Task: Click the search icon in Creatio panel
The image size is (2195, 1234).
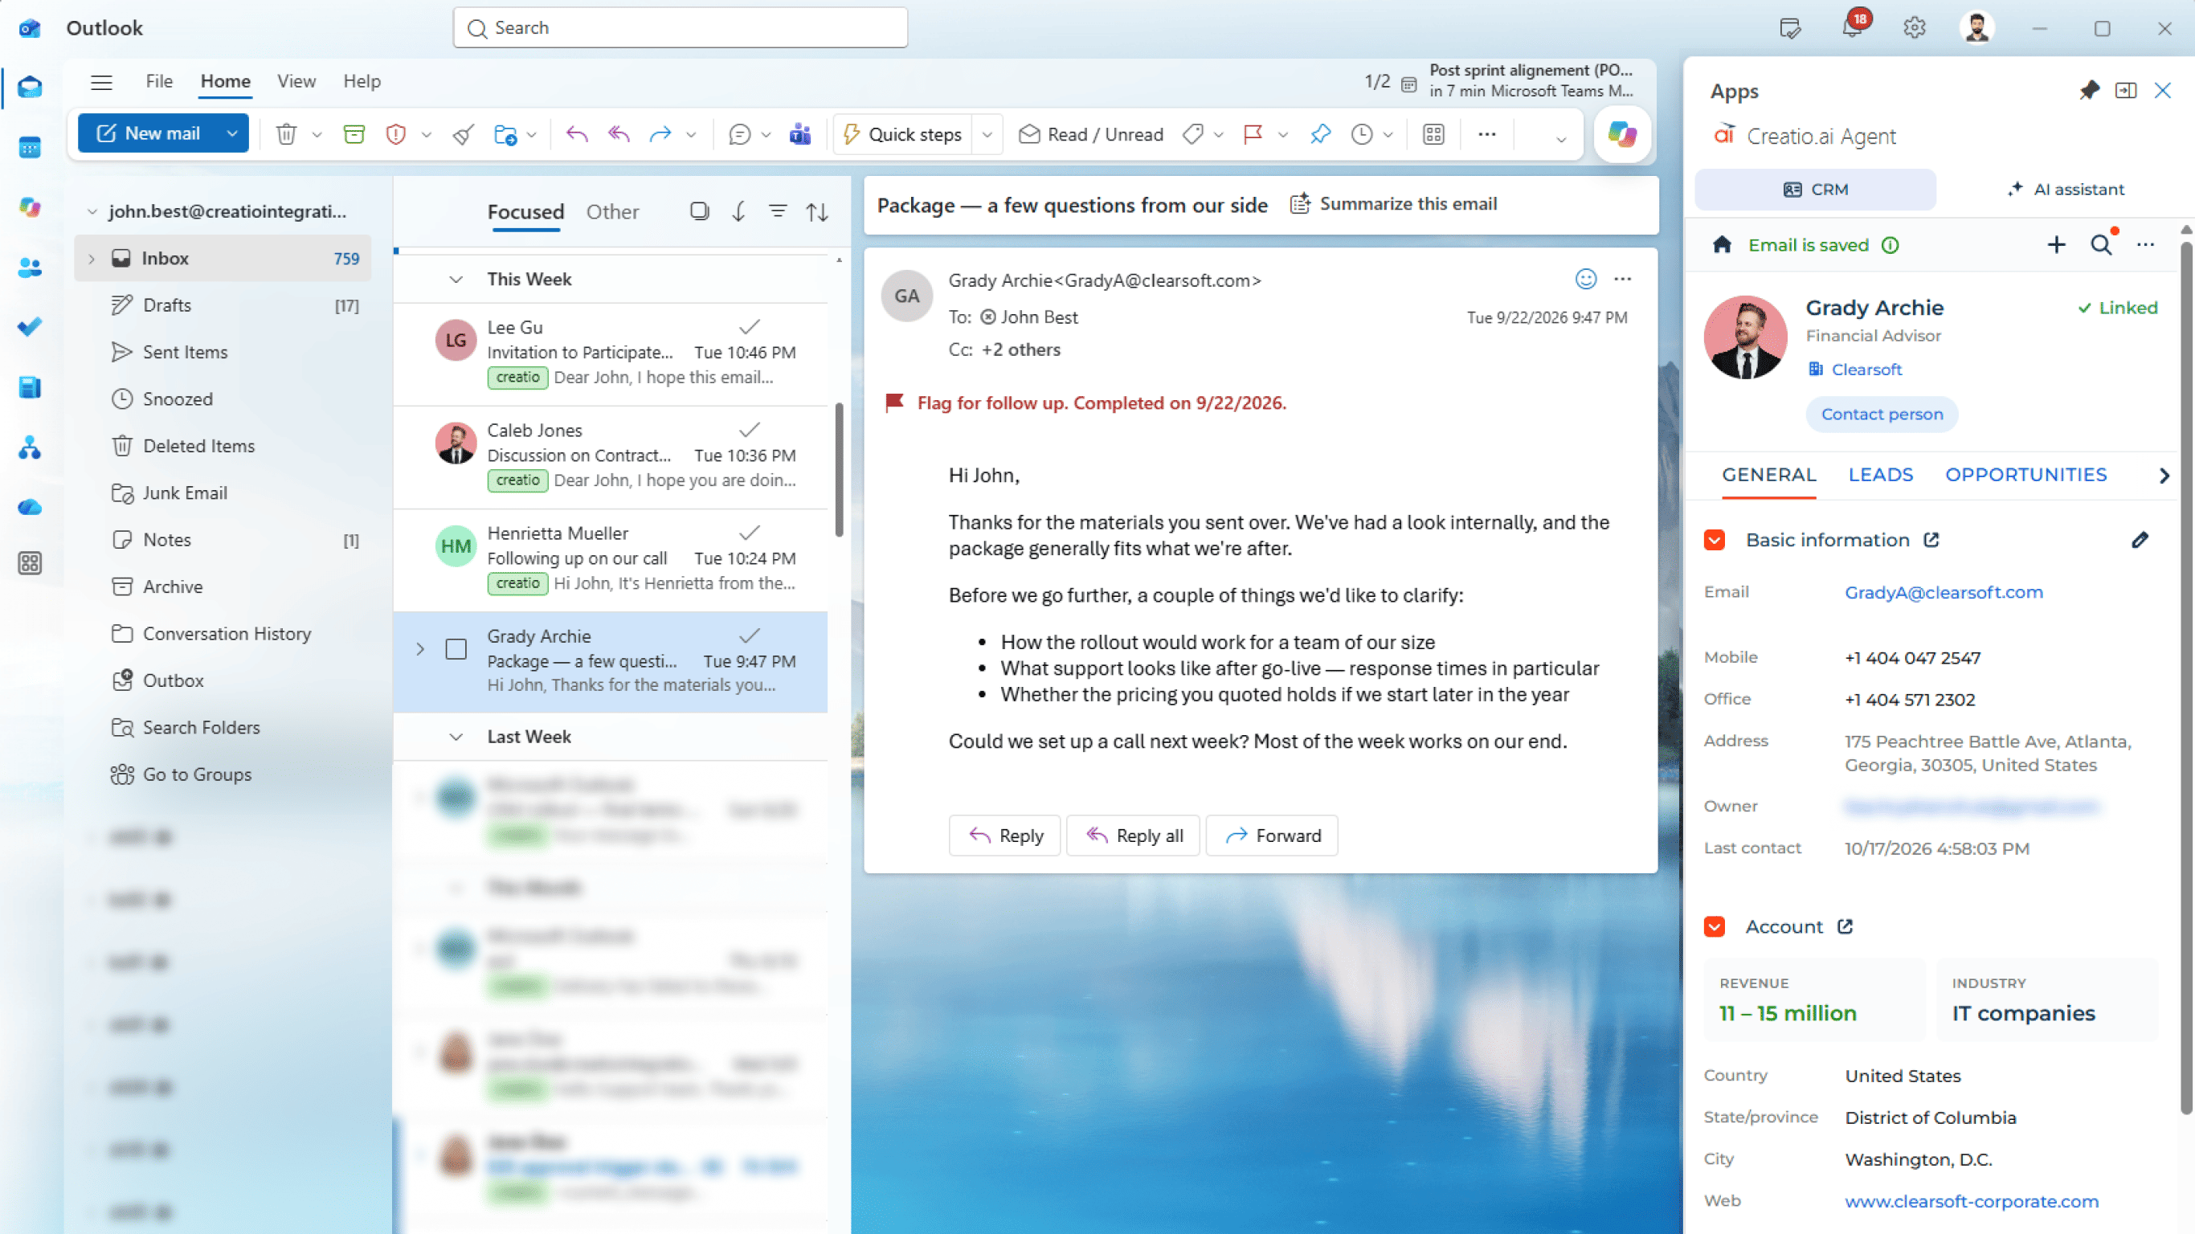Action: pos(2100,244)
